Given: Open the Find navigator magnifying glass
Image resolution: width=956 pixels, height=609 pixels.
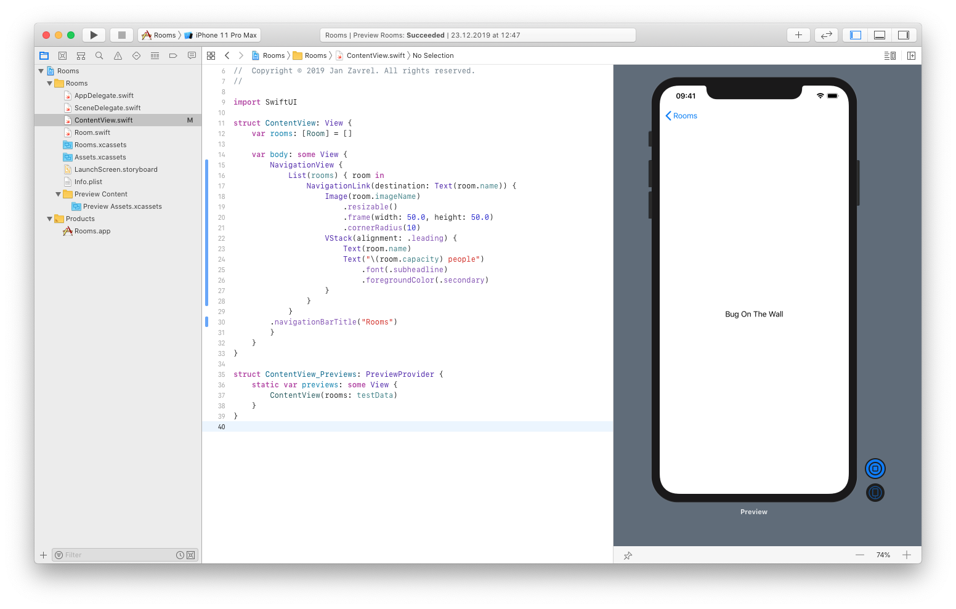Looking at the screenshot, I should [99, 55].
